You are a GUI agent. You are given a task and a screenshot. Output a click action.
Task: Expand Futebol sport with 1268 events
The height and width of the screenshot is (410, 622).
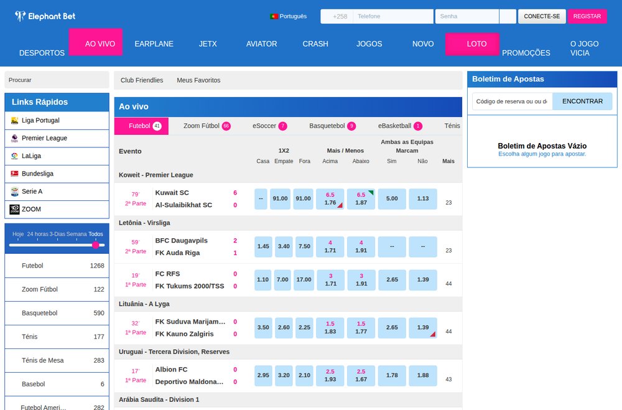tap(57, 266)
